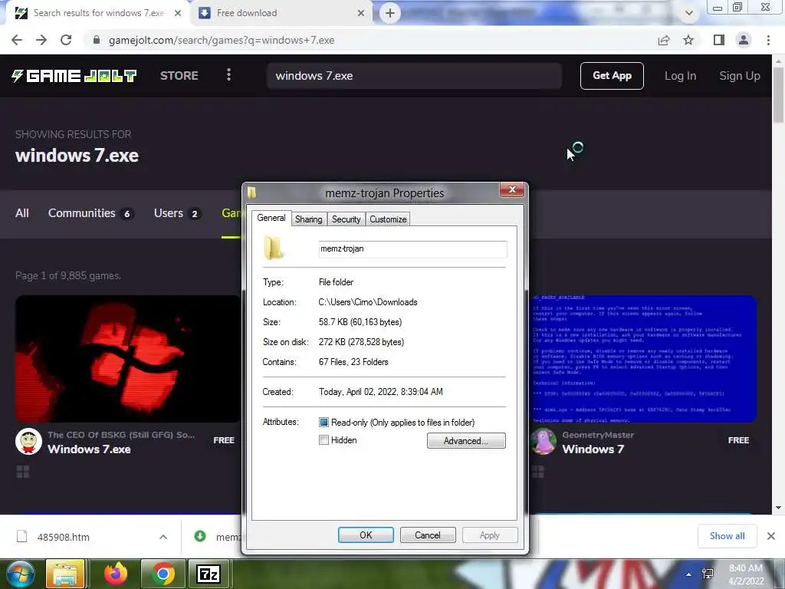This screenshot has width=785, height=589.
Task: Click the browser address bar URL
Action: pyautogui.click(x=222, y=40)
